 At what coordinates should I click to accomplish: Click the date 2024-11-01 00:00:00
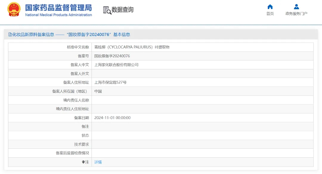[112, 118]
